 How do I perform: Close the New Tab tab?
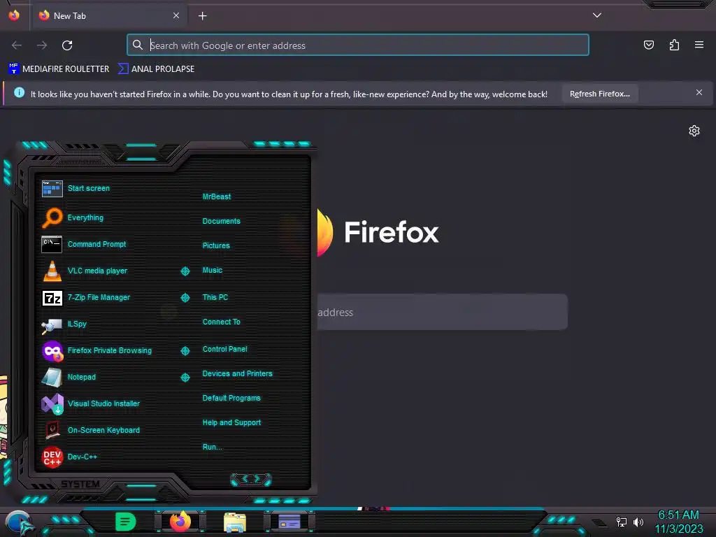176,15
